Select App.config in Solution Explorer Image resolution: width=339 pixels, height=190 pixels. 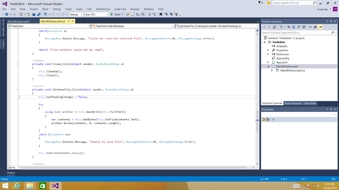283,58
